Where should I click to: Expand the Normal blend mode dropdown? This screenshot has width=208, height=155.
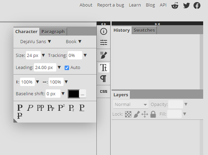(130, 104)
